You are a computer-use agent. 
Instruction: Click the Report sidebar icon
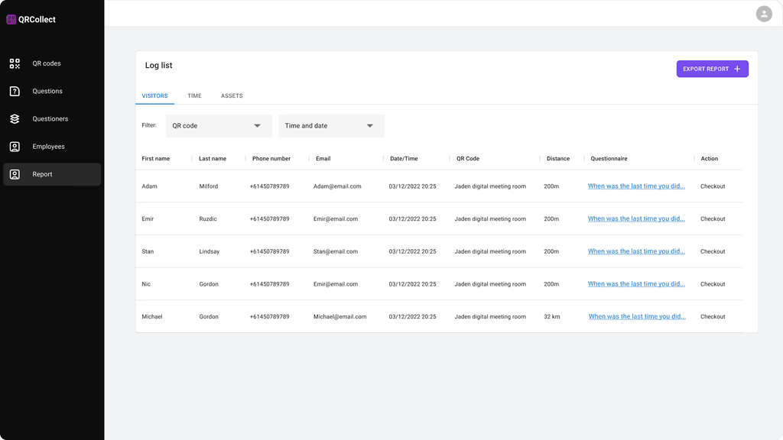(x=15, y=174)
